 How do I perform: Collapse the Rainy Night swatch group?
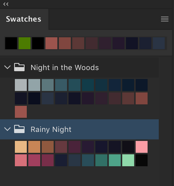[x=7, y=129]
